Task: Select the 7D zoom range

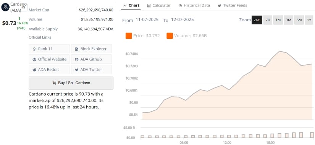Action: pyautogui.click(x=268, y=20)
